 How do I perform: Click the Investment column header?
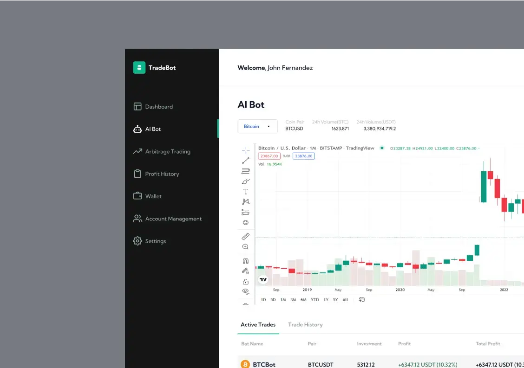click(x=369, y=343)
